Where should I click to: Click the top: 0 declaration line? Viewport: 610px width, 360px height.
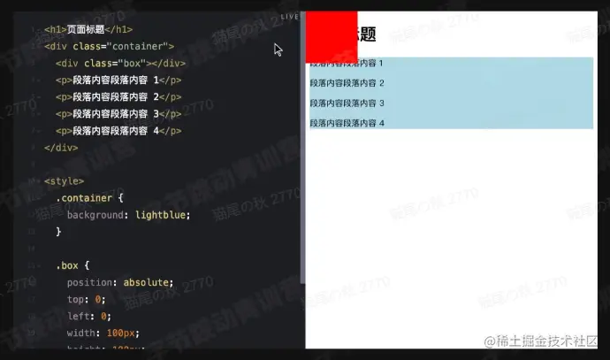point(86,299)
